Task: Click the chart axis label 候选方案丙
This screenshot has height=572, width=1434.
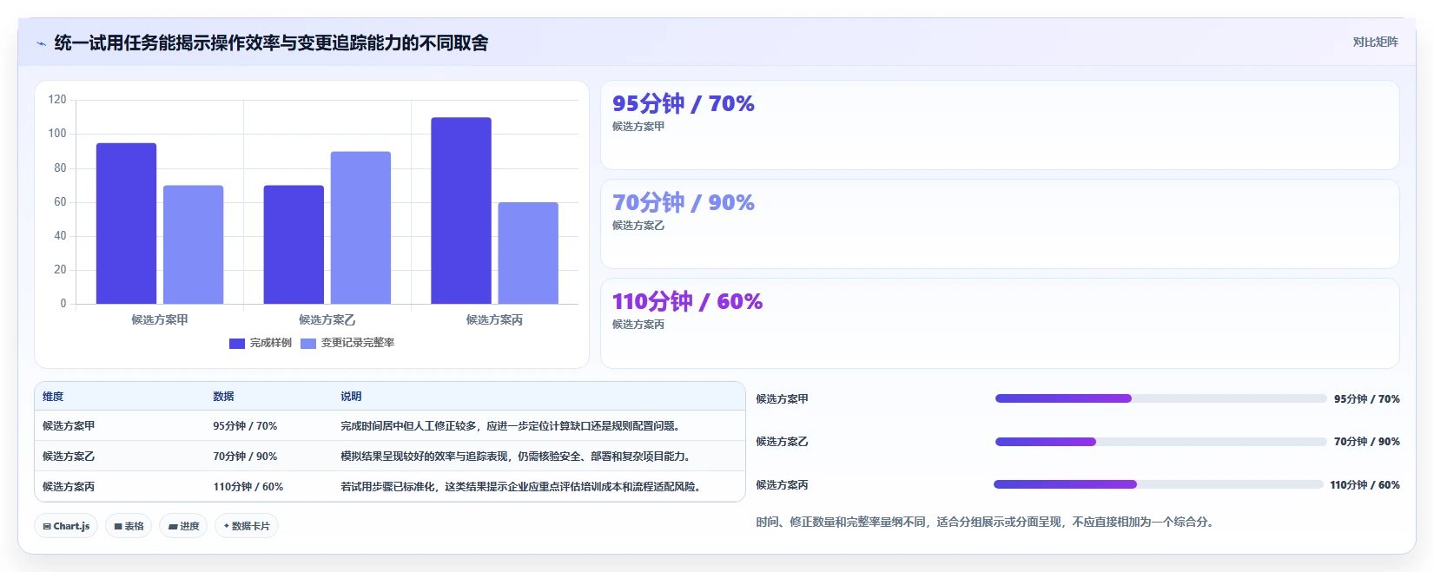Action: [494, 319]
